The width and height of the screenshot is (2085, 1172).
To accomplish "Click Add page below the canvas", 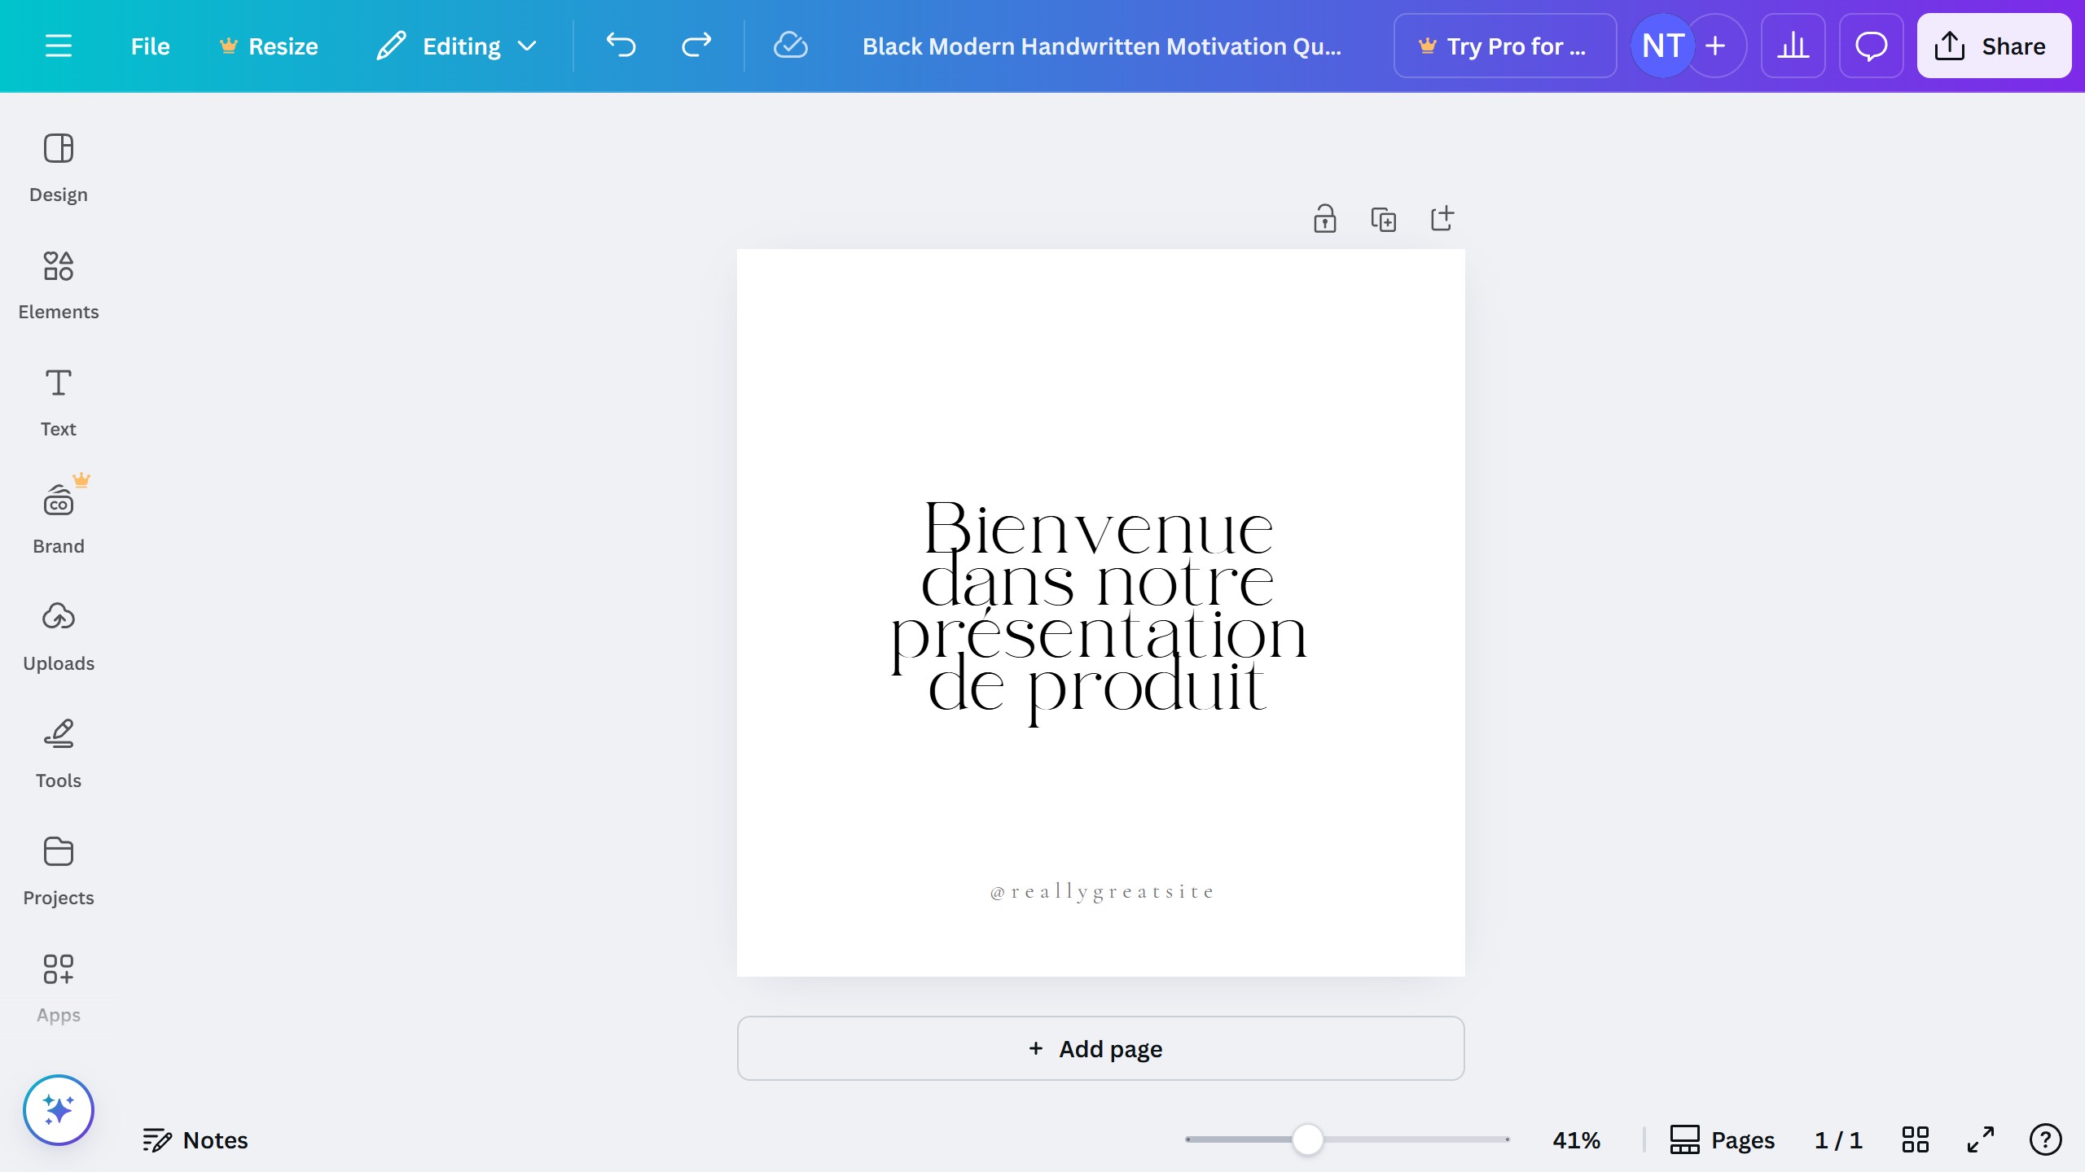I will tap(1100, 1048).
